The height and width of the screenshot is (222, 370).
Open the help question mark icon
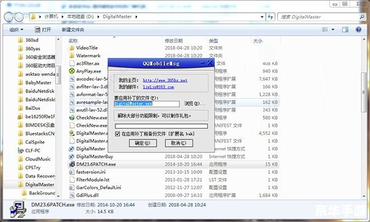pos(358,30)
